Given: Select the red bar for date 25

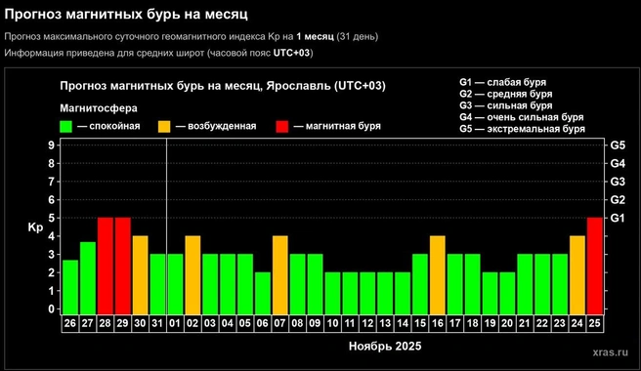Looking at the screenshot, I should (x=595, y=266).
